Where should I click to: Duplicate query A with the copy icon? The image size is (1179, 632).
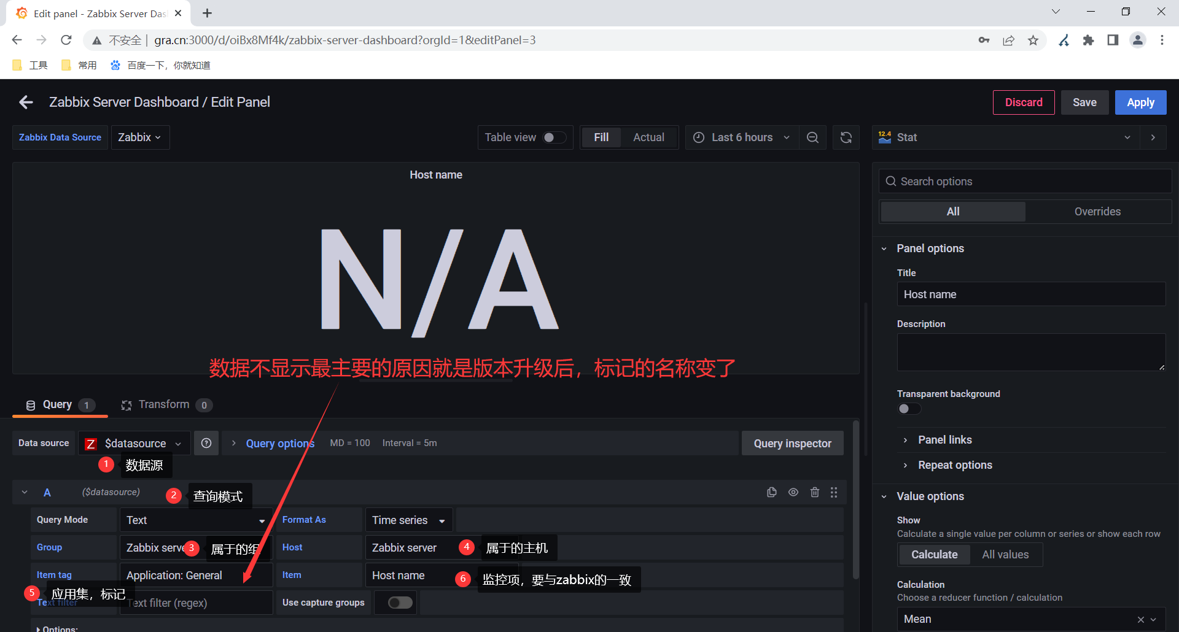[772, 492]
